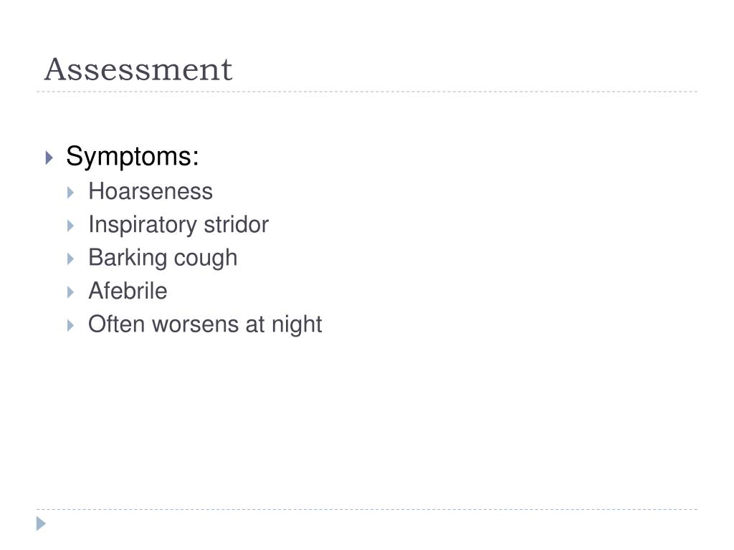The height and width of the screenshot is (550, 734).
Task: Click on the Afebrile text
Action: 128,291
